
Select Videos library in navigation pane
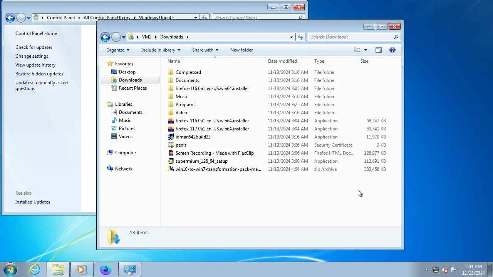point(126,137)
